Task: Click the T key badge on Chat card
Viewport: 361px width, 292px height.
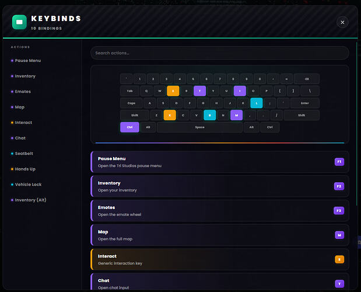Action: click(339, 284)
